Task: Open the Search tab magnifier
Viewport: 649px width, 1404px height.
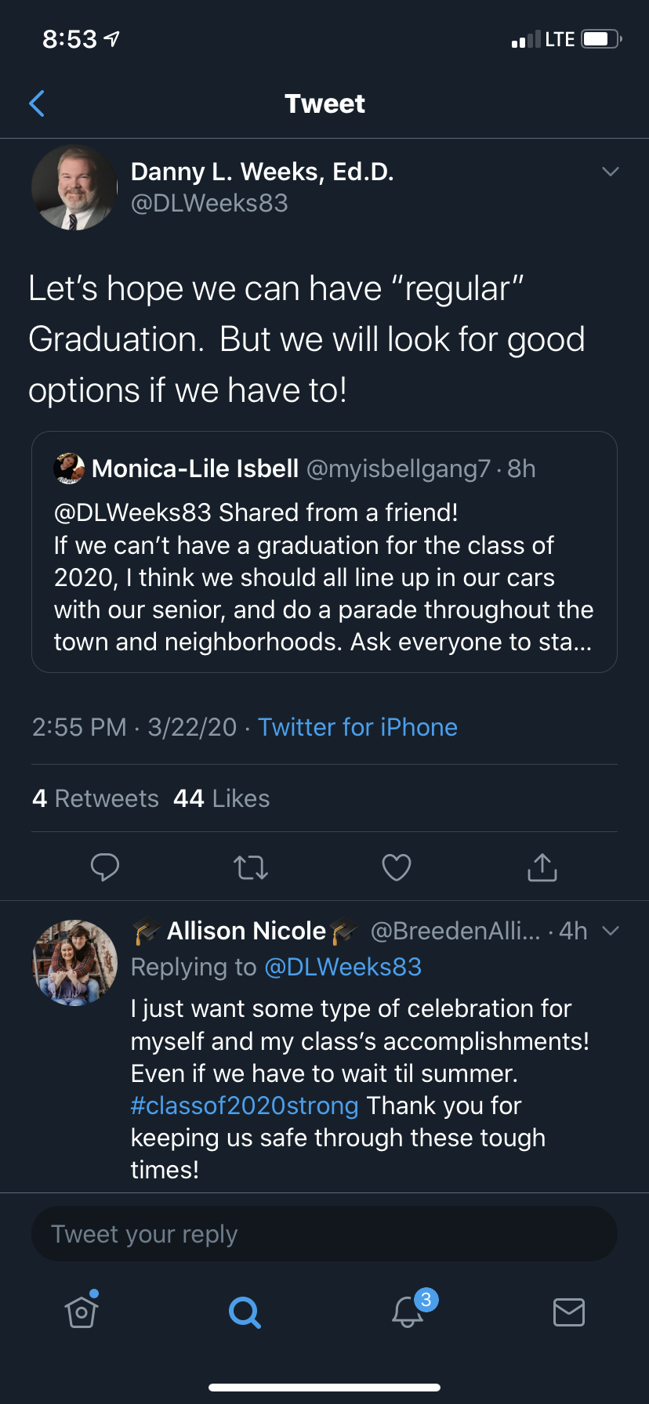Action: pyautogui.click(x=245, y=1312)
